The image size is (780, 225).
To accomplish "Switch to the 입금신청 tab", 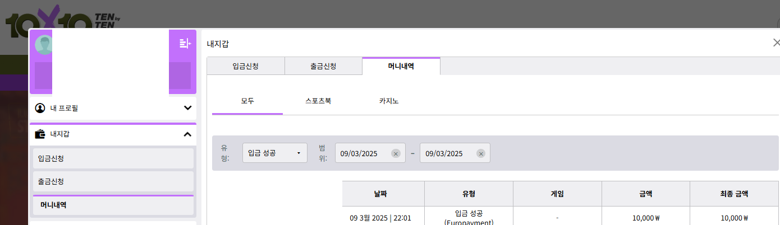I will coord(246,66).
